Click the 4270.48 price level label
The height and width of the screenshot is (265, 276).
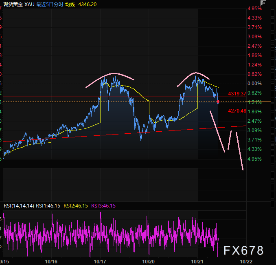237,110
